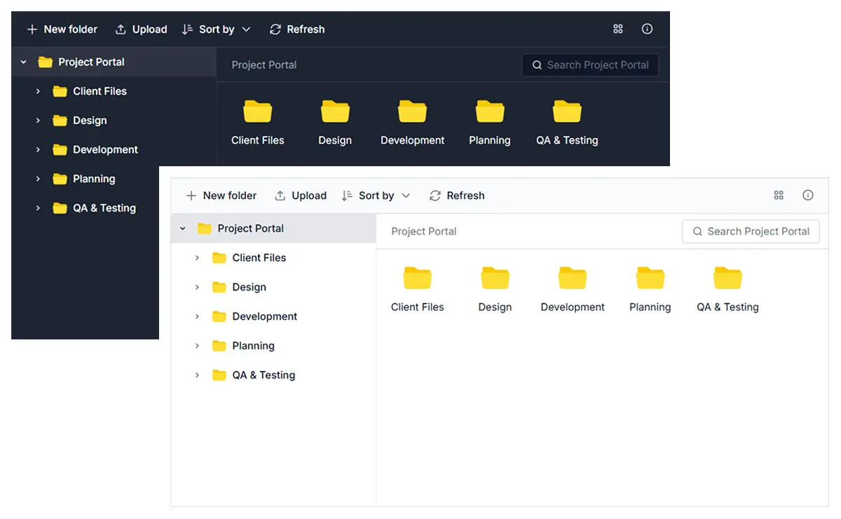The width and height of the screenshot is (841, 519).
Task: Expand Planning in dark sidebar
Action: pyautogui.click(x=38, y=179)
